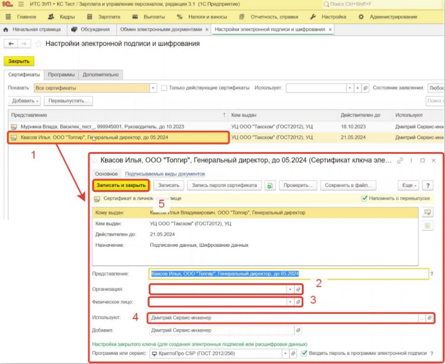This screenshot has height=364, width=445.
Task: Open the Организация dropdown list
Action: pos(290,289)
